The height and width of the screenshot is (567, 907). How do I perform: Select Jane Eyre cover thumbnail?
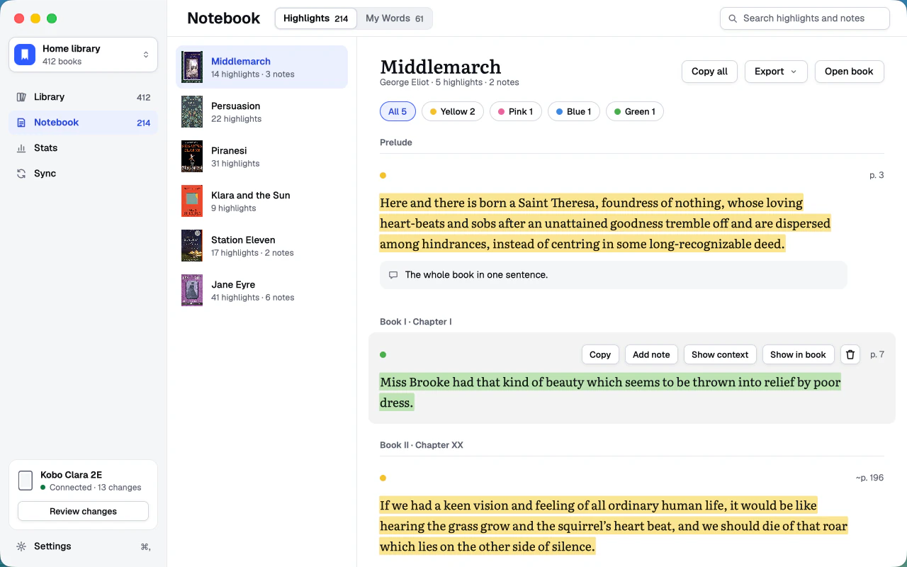(x=192, y=291)
